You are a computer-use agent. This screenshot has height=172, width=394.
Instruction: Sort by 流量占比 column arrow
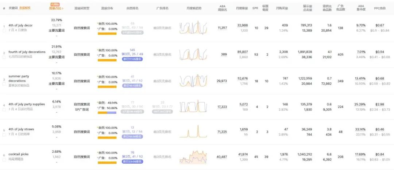click(62, 8)
